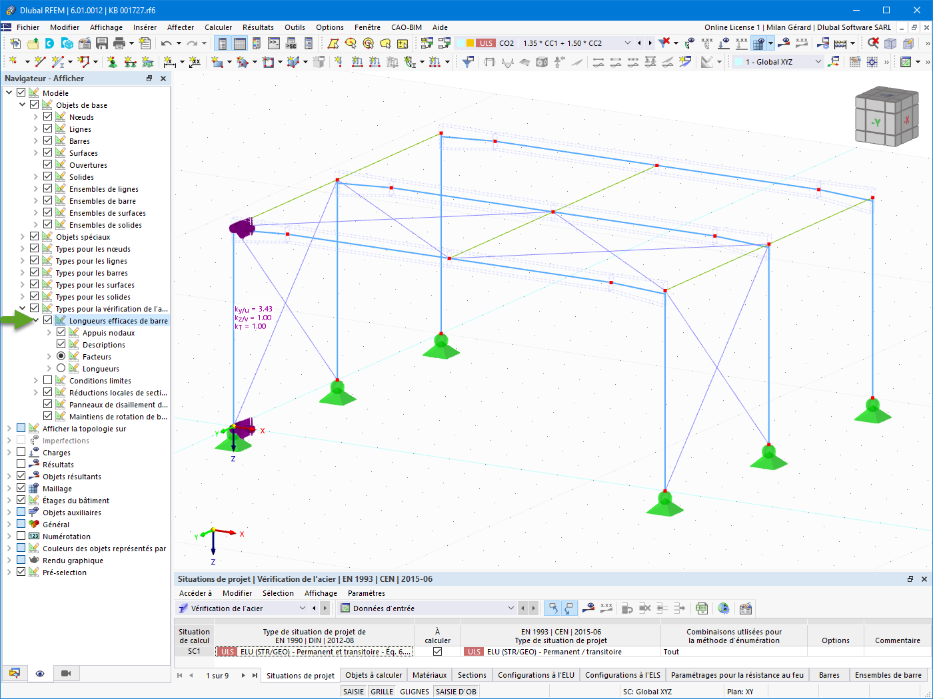
Task: Click the globe settings icon in table toolbar
Action: [x=724, y=608]
